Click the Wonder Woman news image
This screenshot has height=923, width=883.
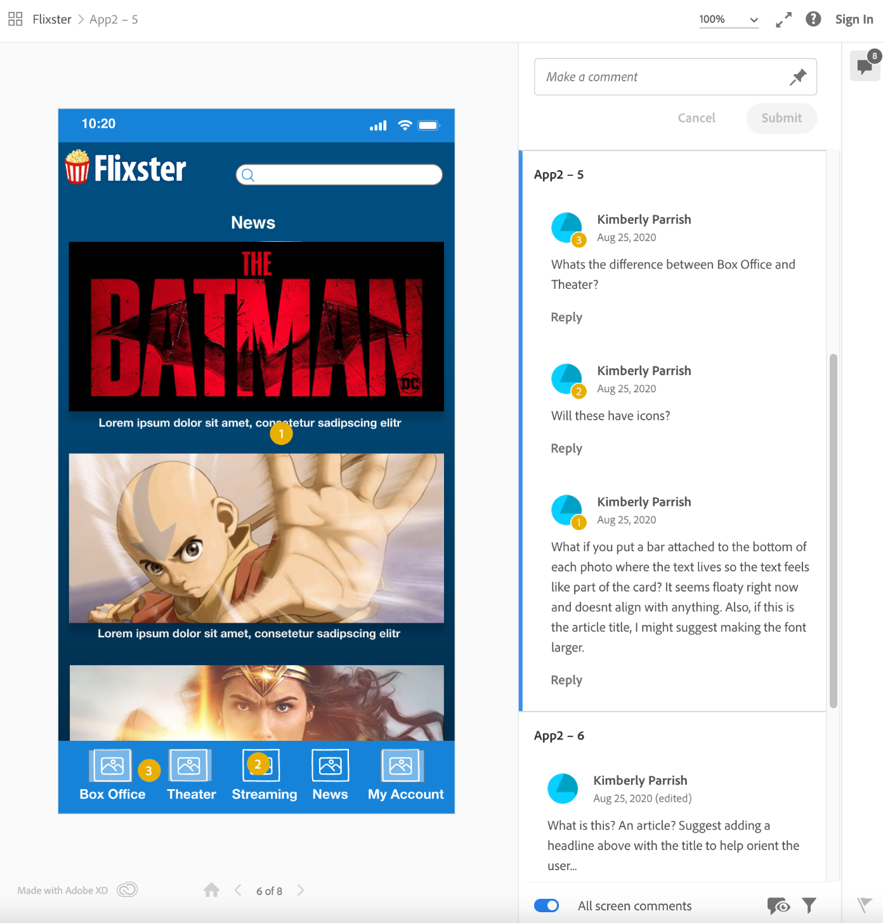tap(256, 703)
